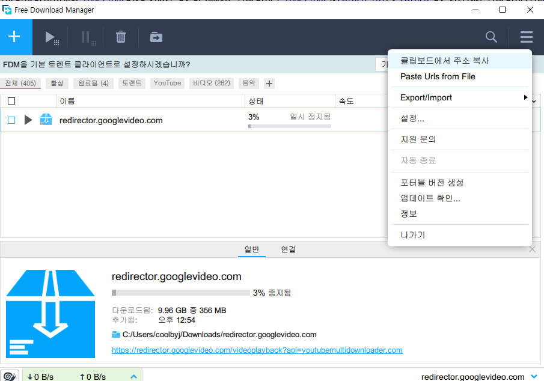Open the redirector.googlevideo.com videoplayback link

click(257, 350)
